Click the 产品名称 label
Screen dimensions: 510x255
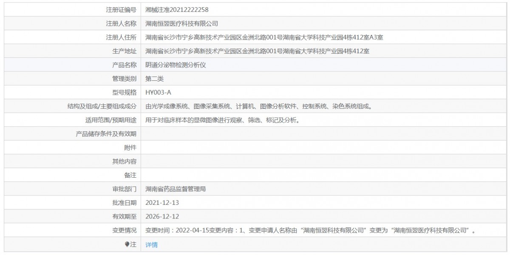pos(124,65)
